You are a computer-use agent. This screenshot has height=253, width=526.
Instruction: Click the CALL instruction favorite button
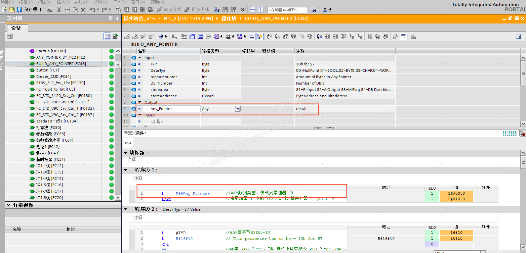[x=128, y=143]
